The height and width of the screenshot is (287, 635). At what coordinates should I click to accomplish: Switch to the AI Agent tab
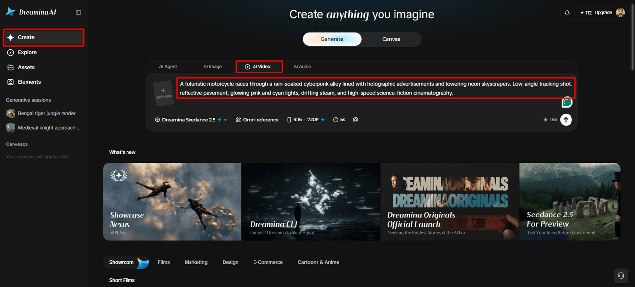pyautogui.click(x=168, y=67)
